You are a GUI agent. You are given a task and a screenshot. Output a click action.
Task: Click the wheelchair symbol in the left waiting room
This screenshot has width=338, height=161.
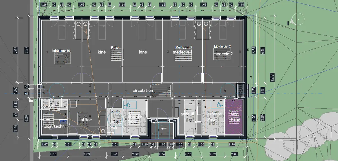pos(128,105)
